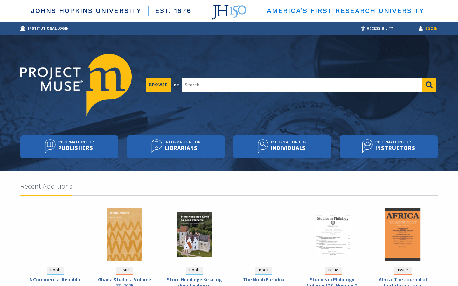Open Information for Instructors
Image resolution: width=458 pixels, height=286 pixels.
point(389,147)
